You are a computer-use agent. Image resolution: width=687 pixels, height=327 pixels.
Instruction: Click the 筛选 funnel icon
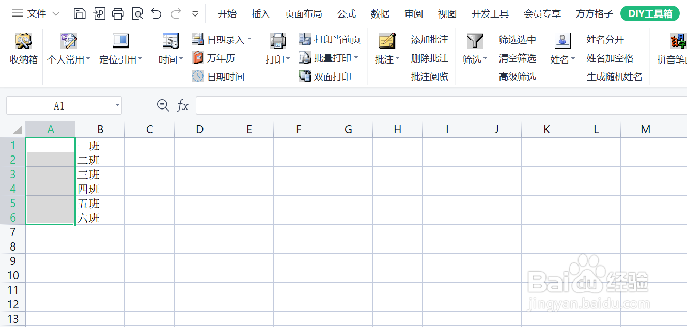[475, 41]
